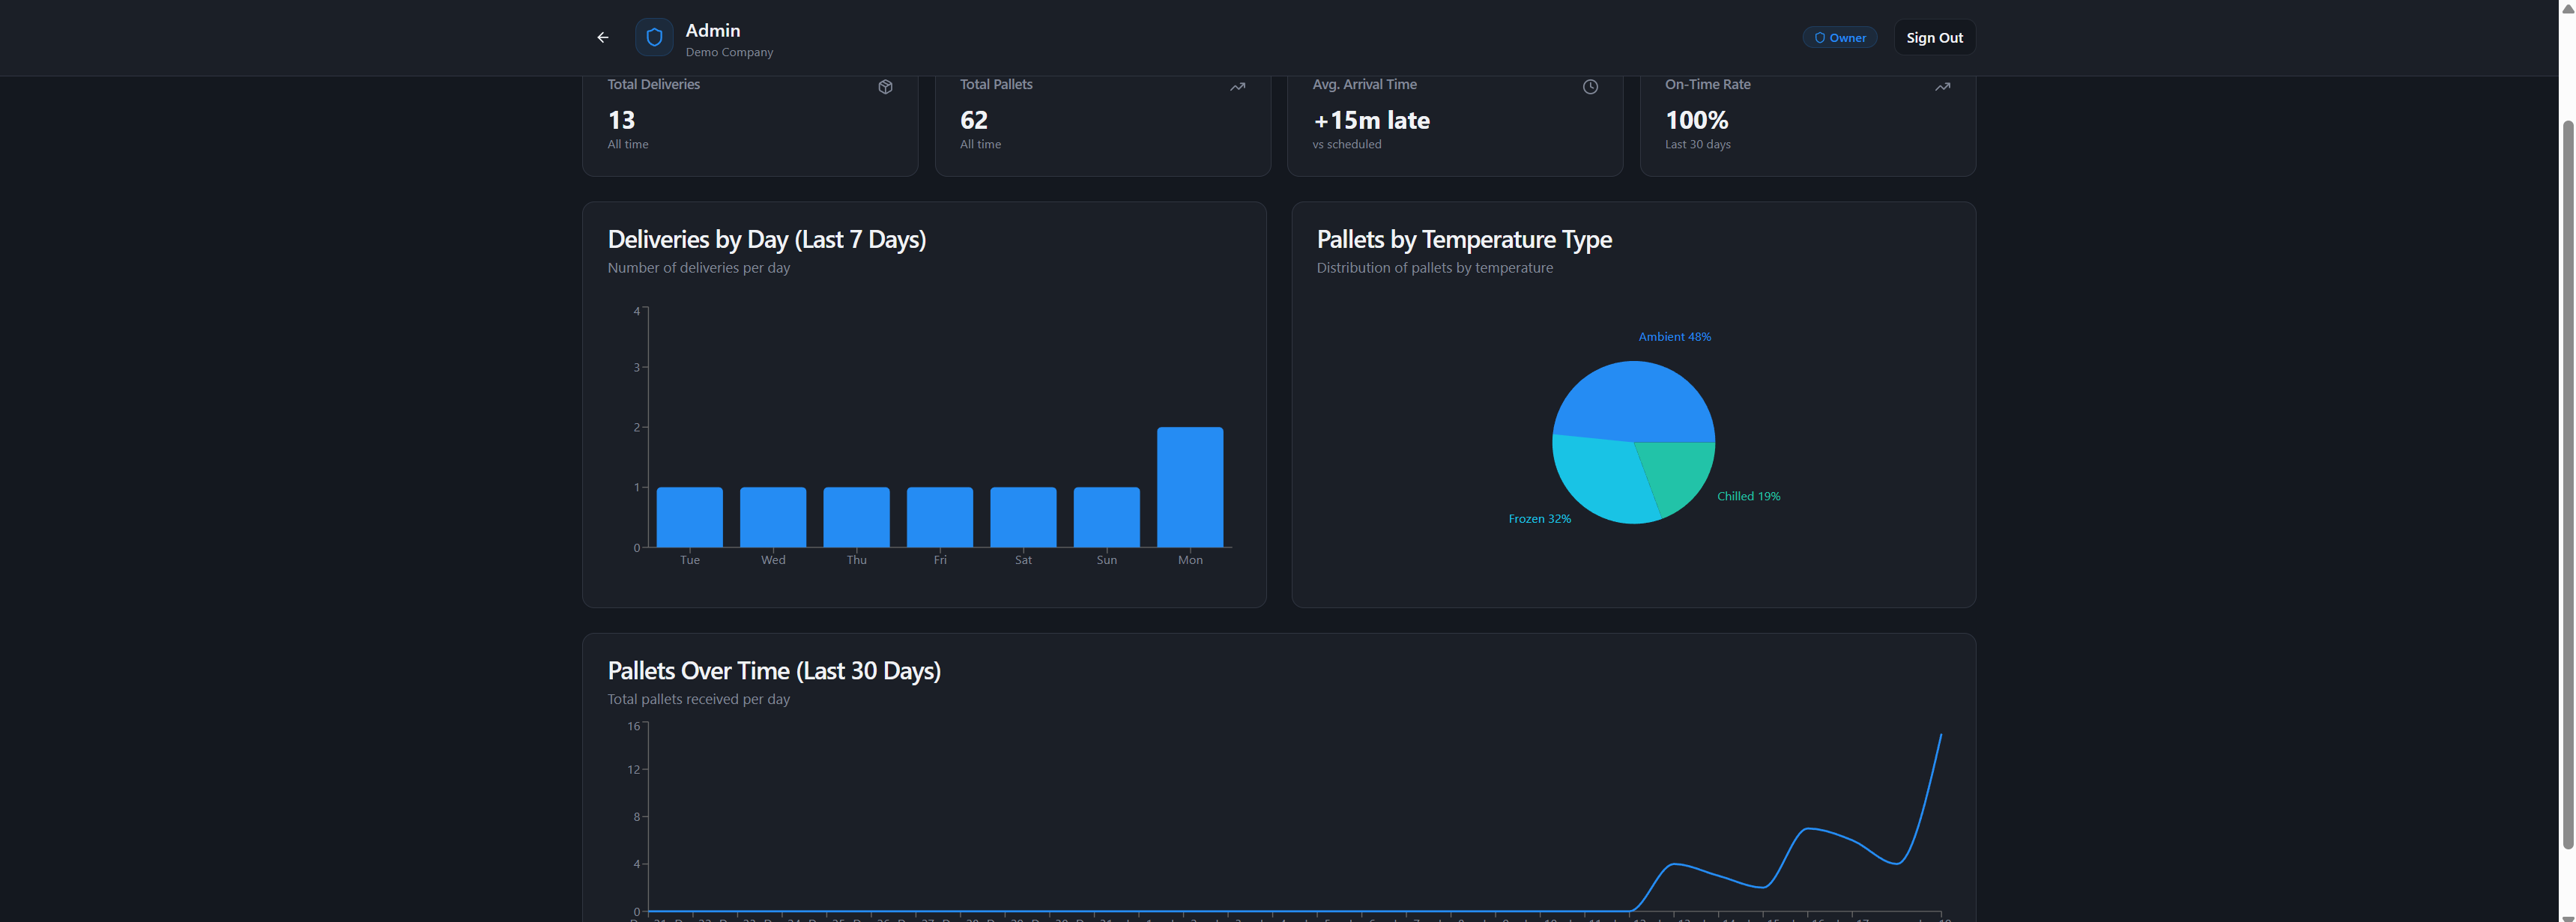Select the Mon bar in deliveries chart
The image size is (2576, 922).
point(1190,487)
